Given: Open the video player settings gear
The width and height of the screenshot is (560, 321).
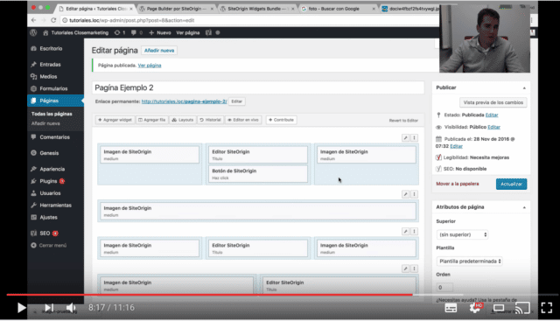Looking at the screenshot, I should tap(475, 308).
